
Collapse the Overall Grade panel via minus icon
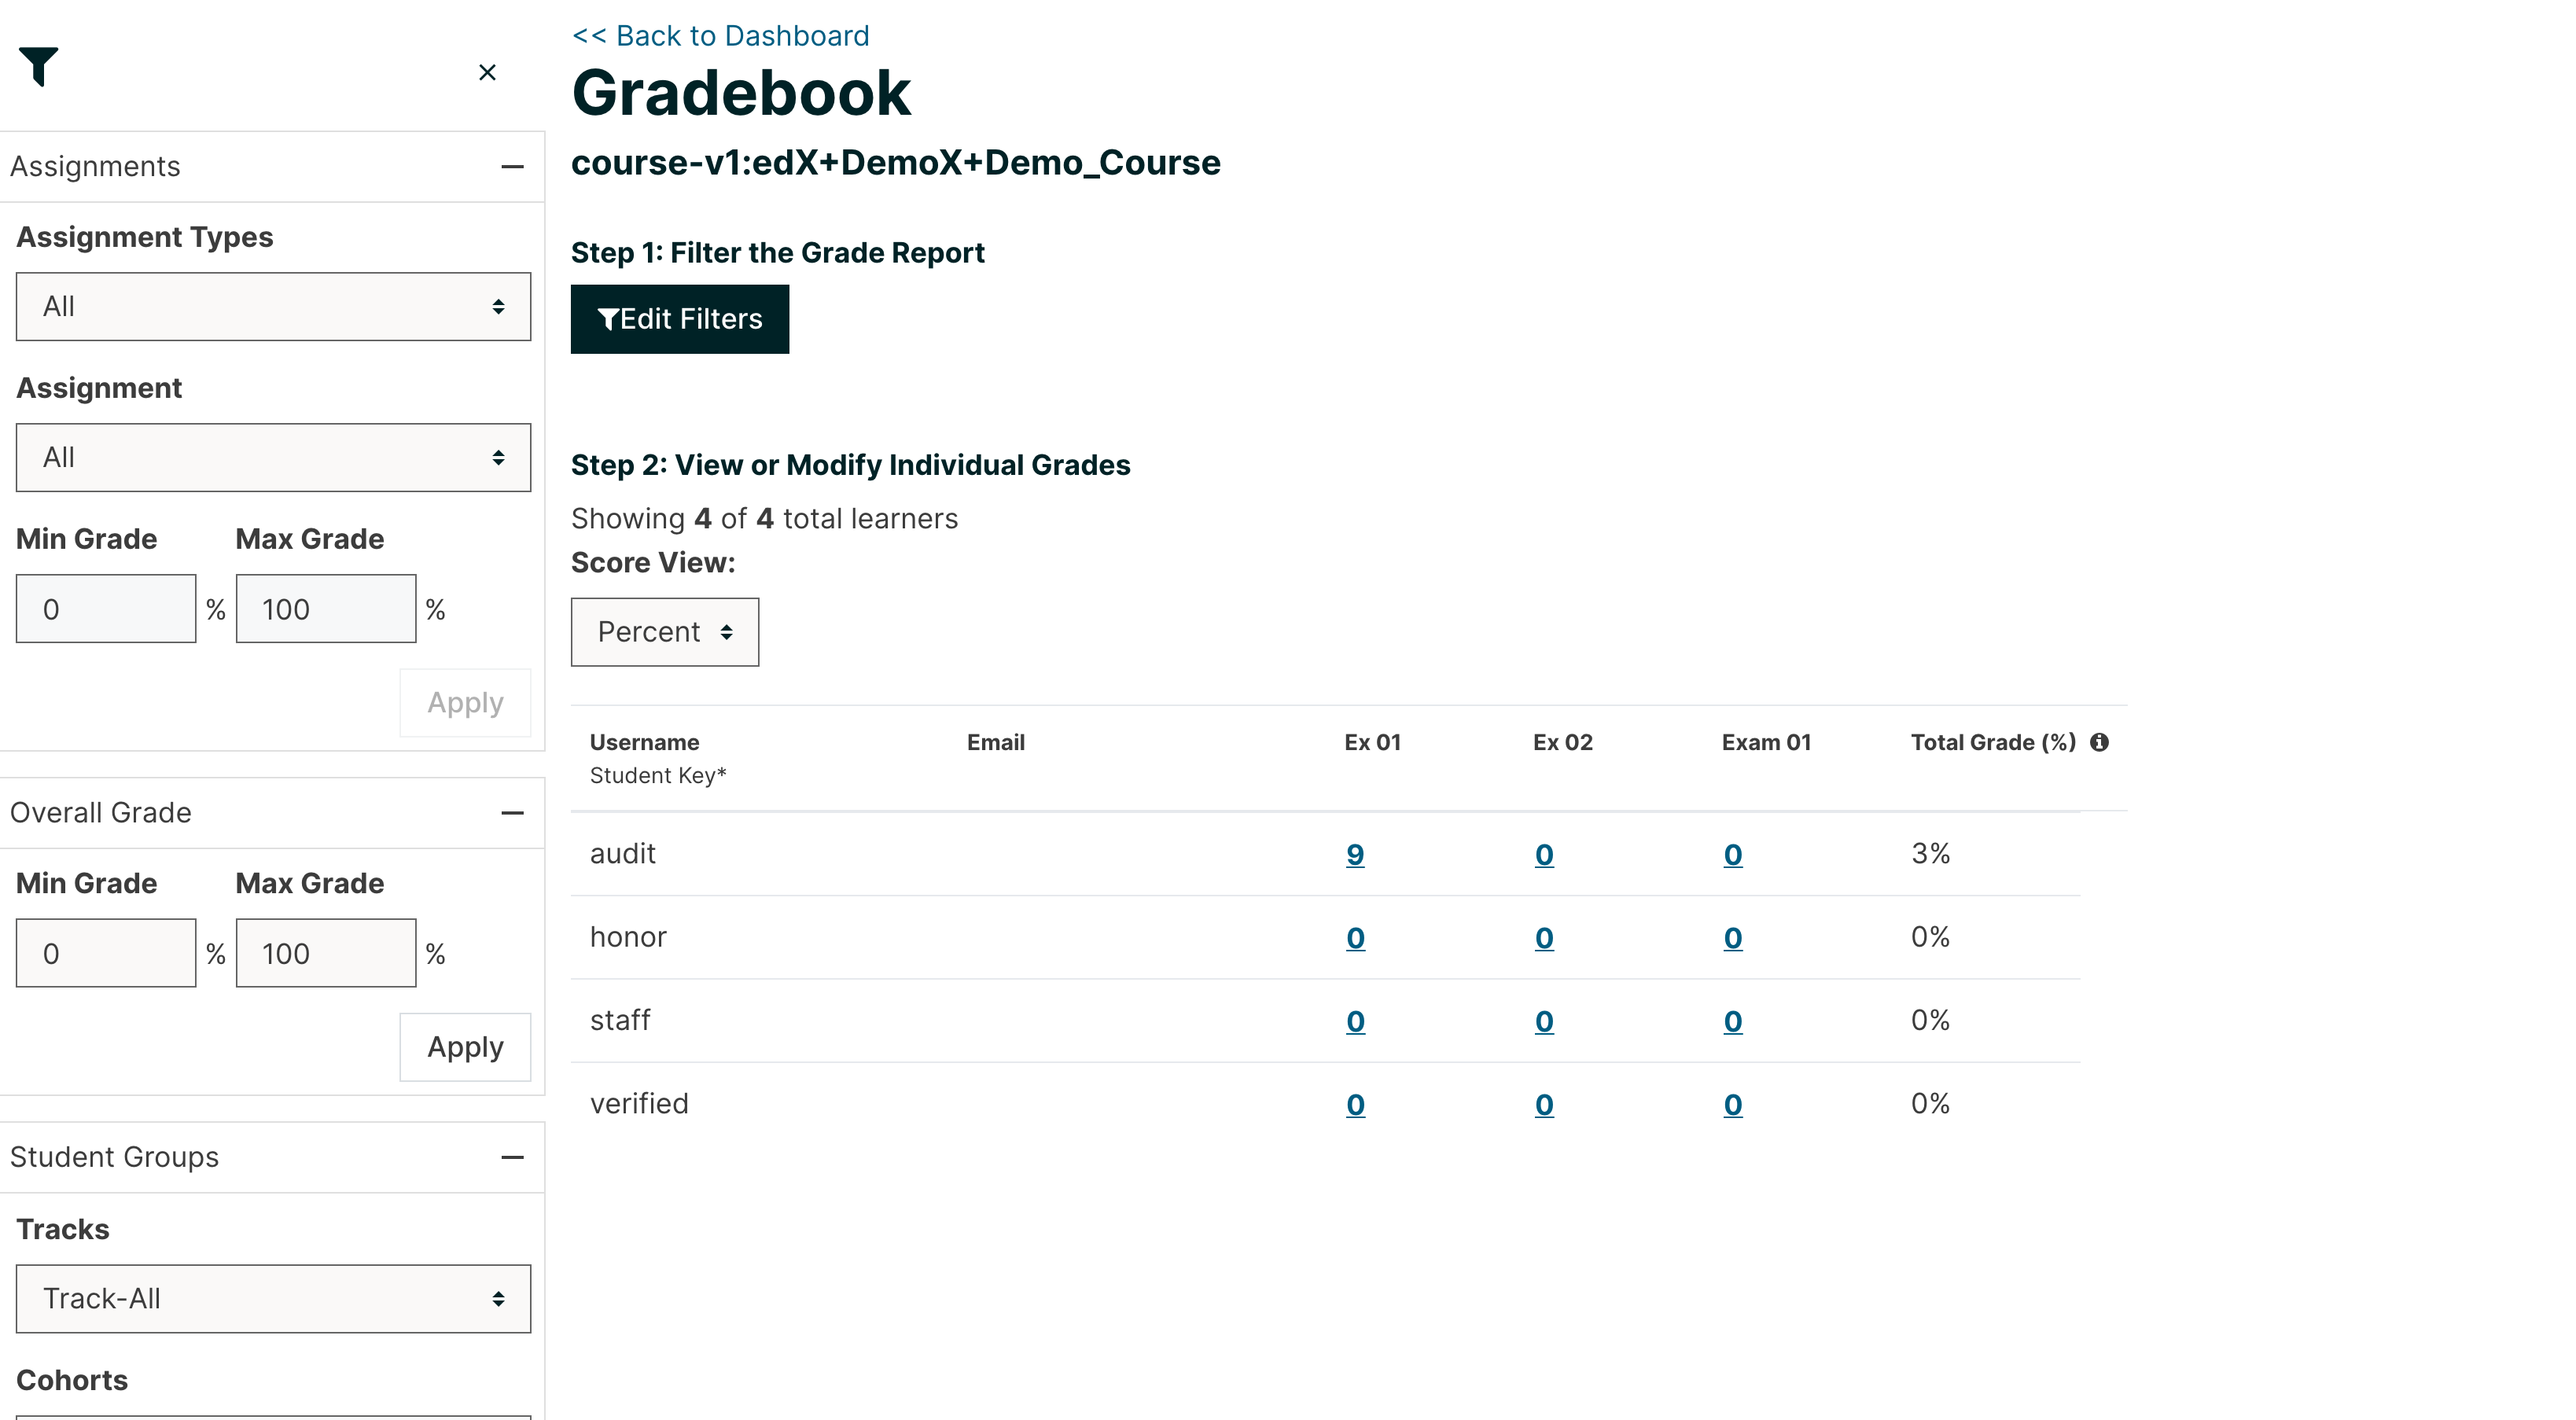coord(513,813)
